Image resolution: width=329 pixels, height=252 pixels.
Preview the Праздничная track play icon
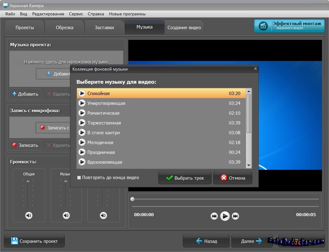82,152
